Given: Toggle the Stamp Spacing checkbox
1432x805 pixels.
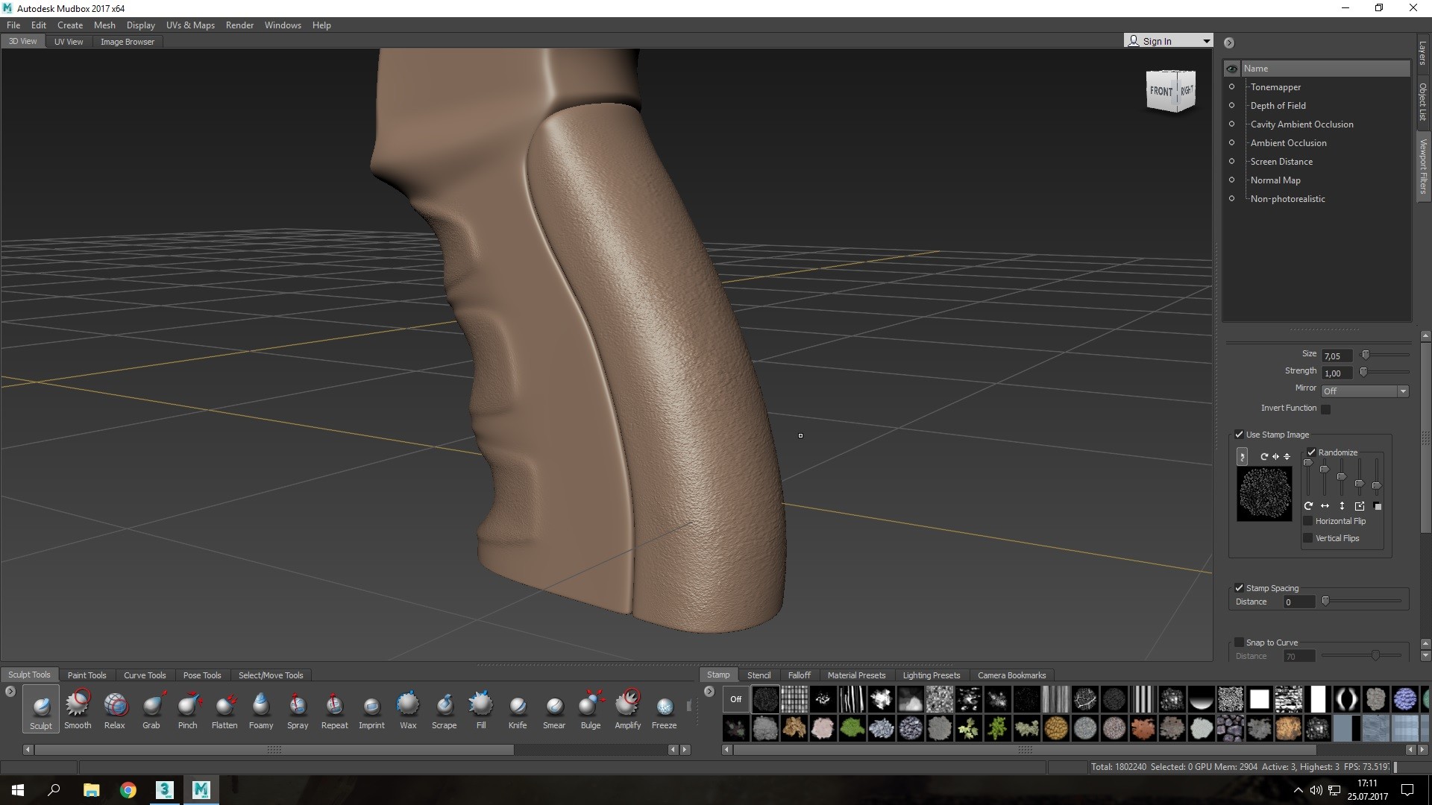Looking at the screenshot, I should click(x=1240, y=588).
